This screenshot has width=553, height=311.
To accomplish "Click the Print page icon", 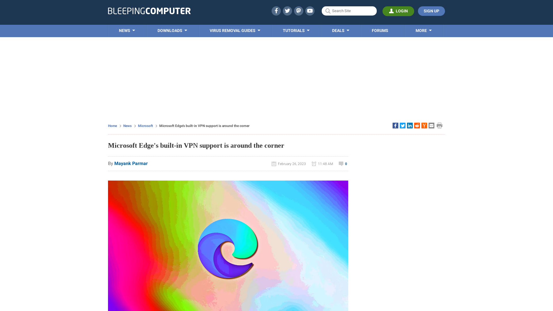I will [440, 125].
